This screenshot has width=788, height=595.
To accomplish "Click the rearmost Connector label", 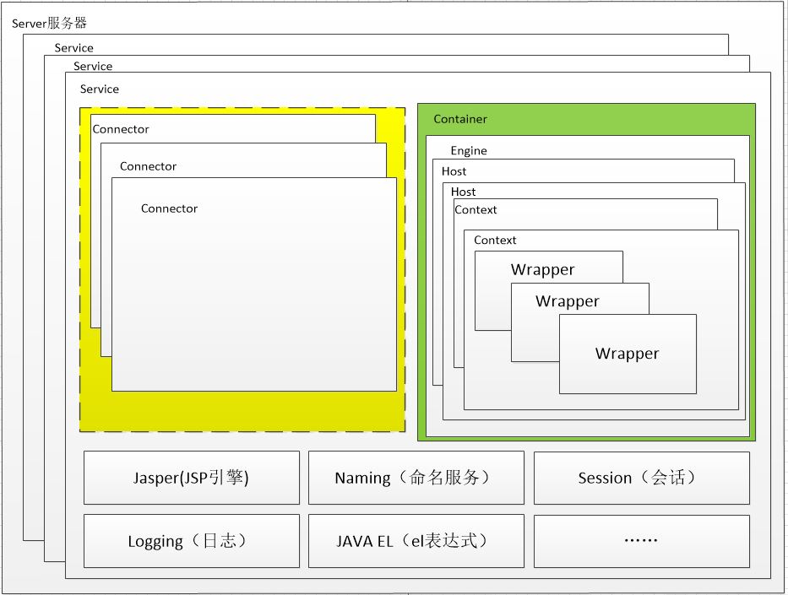I will pos(121,129).
